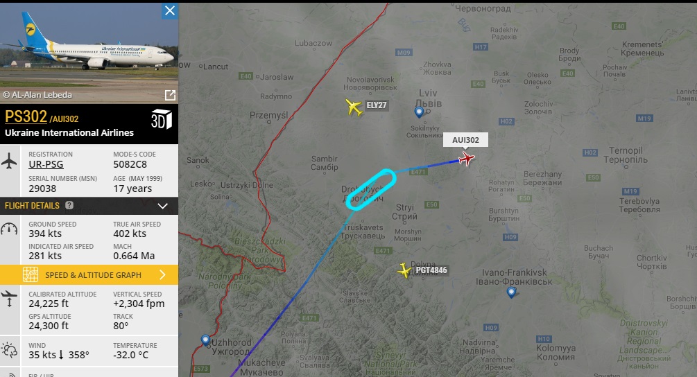
Task: Click the Lviv airport pin marker
Action: [419, 112]
